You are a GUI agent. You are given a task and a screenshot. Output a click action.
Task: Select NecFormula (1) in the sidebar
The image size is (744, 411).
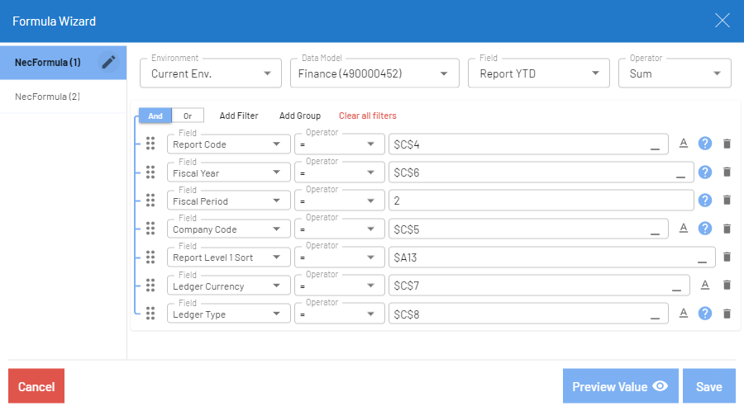click(x=48, y=63)
